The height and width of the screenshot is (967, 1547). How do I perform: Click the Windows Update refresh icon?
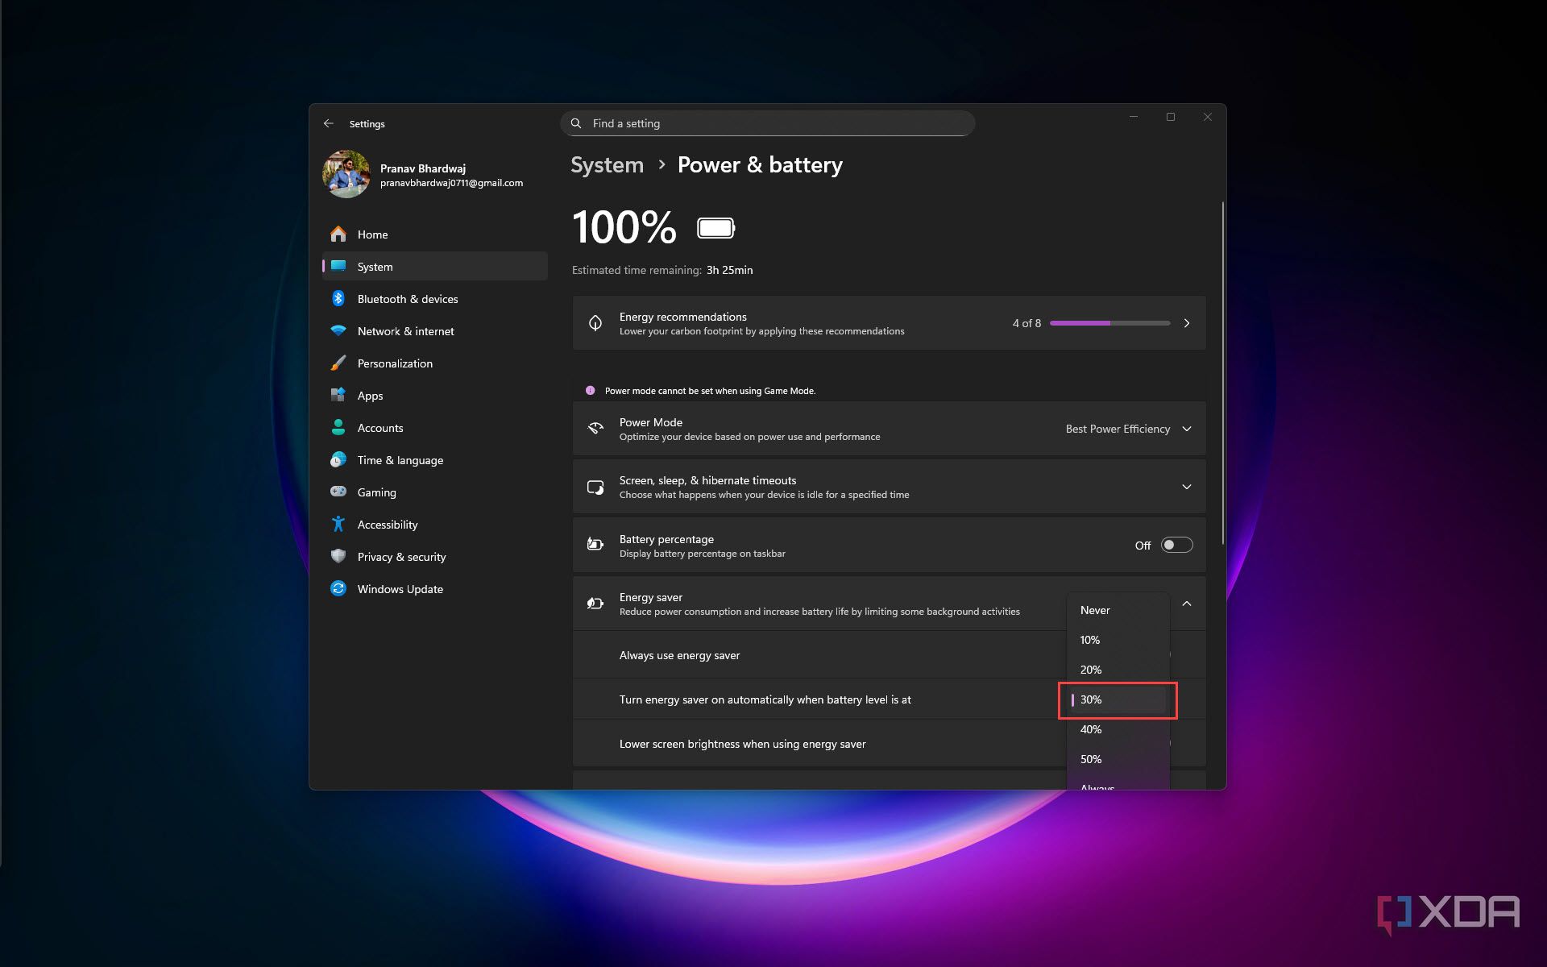[x=338, y=589]
